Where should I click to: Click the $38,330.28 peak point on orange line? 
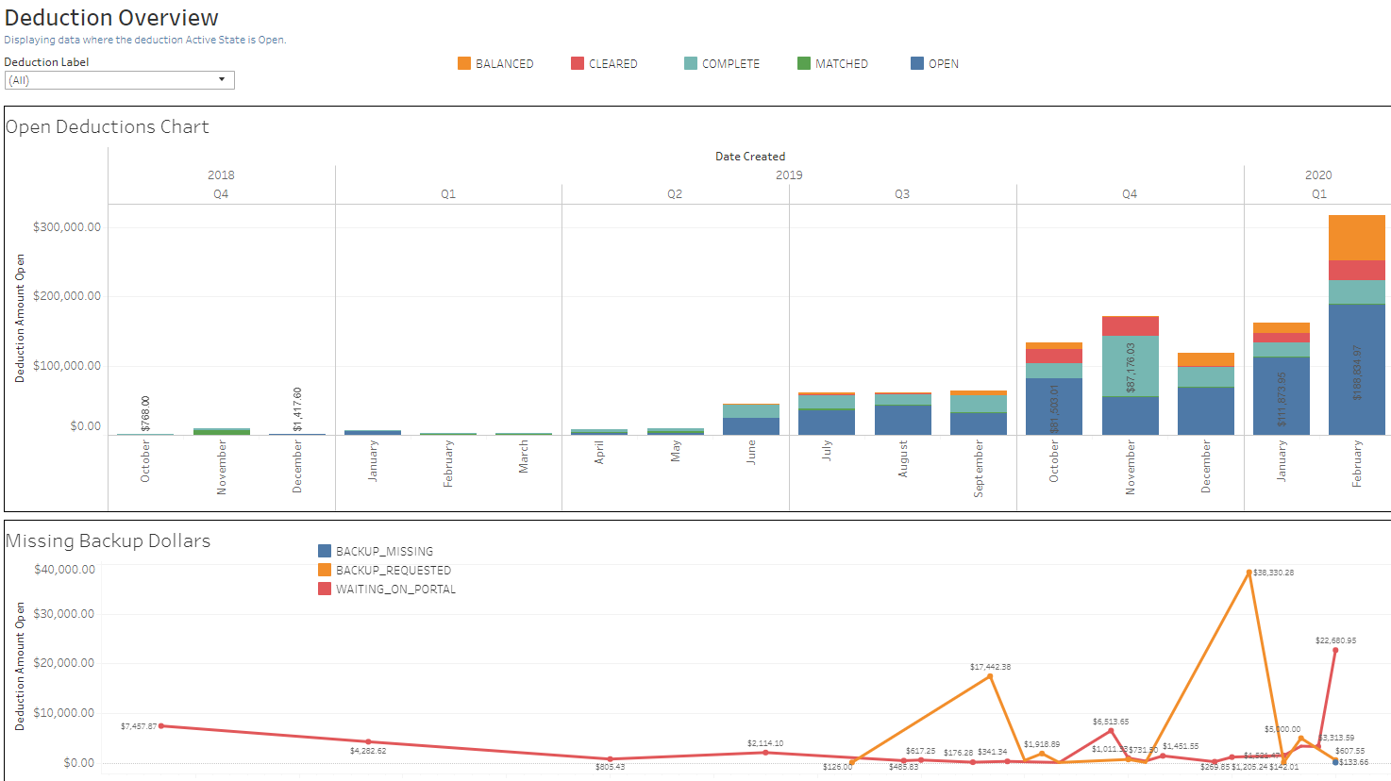coord(1249,573)
